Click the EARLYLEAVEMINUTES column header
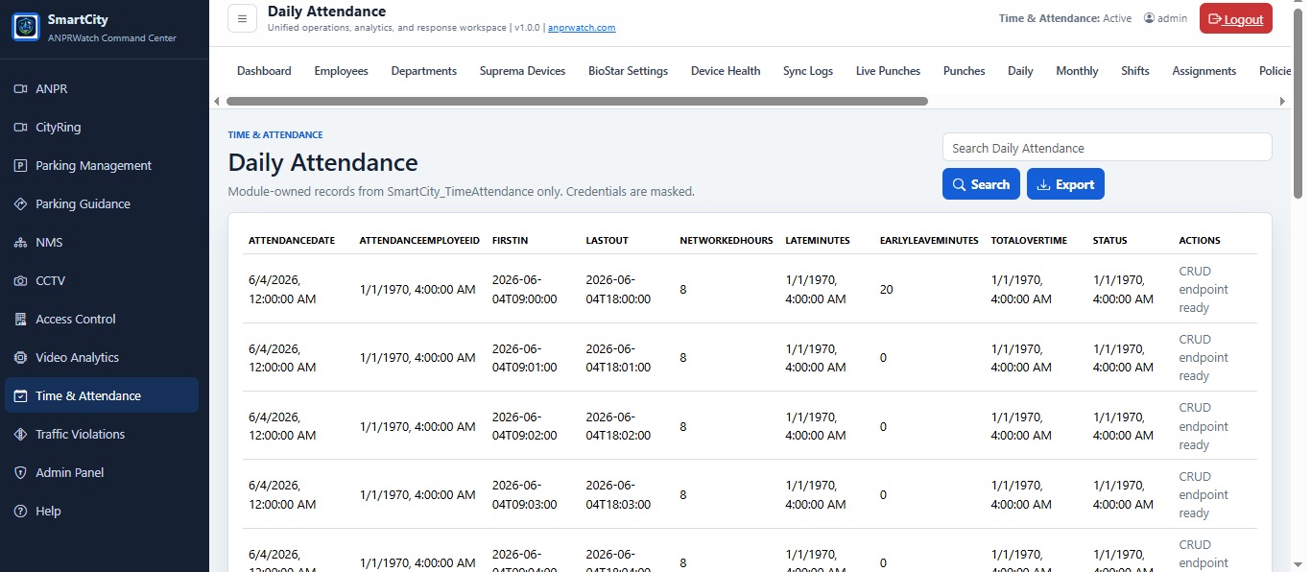 [929, 240]
